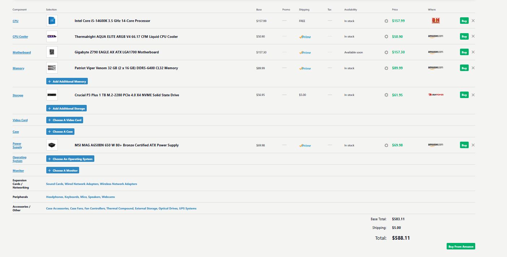
Task: Open the CPU component link
Action: pos(16,21)
